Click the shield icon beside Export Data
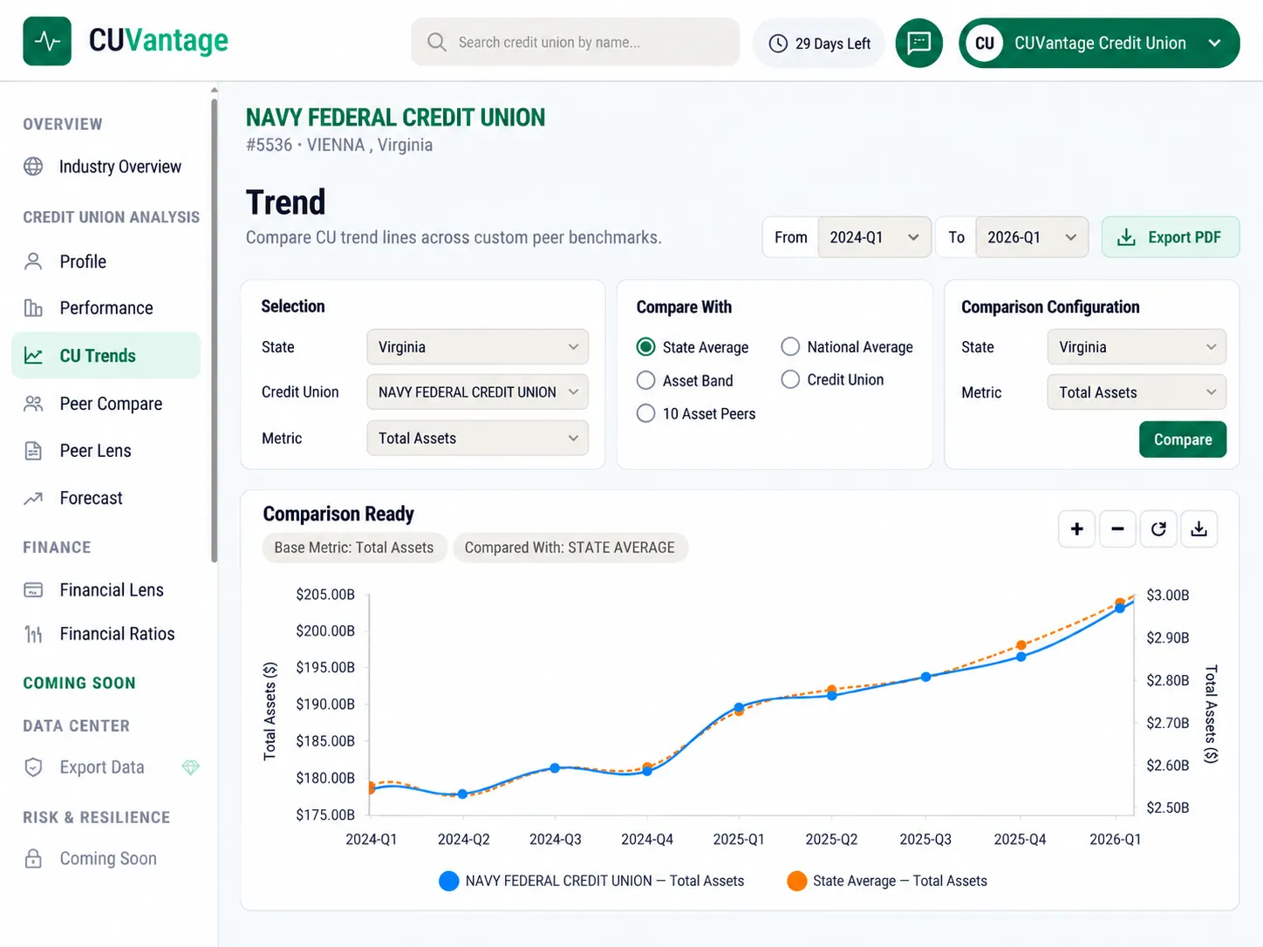 tap(33, 767)
